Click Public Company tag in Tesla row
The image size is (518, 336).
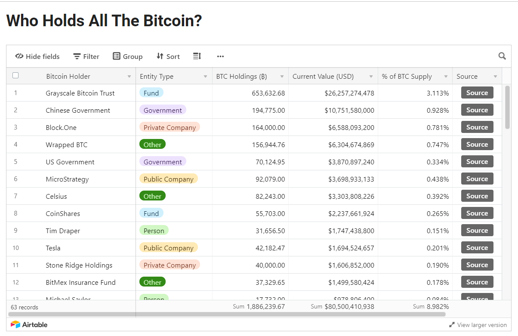pos(169,248)
